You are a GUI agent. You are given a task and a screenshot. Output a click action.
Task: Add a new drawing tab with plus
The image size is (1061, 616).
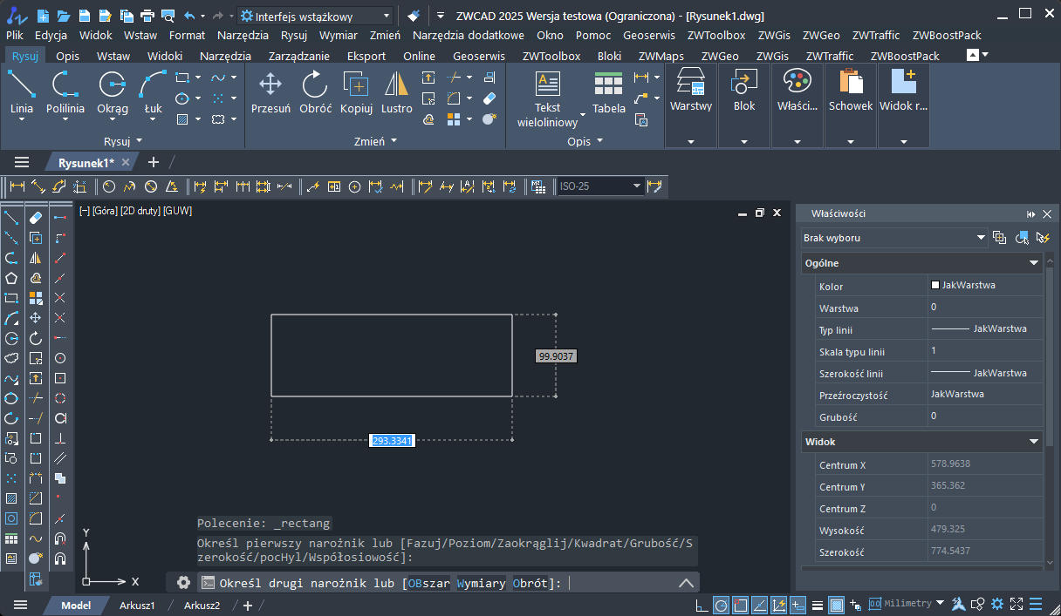tap(154, 162)
